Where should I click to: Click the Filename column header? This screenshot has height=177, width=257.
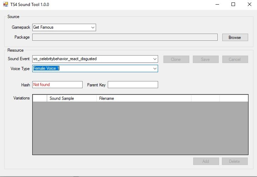[144, 98]
